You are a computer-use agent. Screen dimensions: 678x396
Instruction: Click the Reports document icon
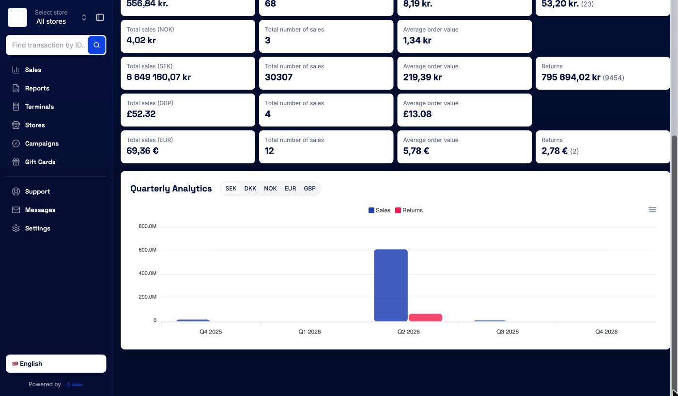(16, 88)
